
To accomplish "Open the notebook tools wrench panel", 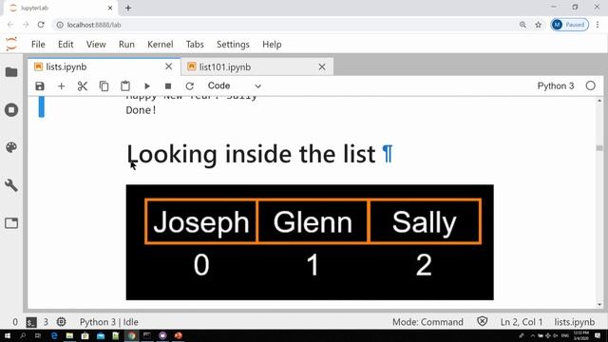I will [11, 185].
